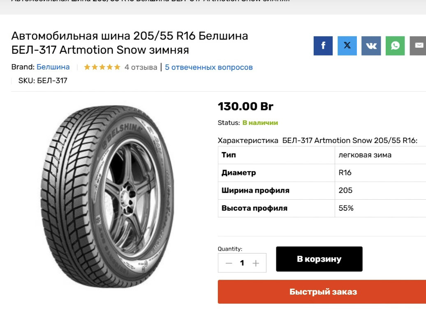Click the Ширина профиля table row
Image resolution: width=426 pixels, height=311 pixels.
click(321, 190)
